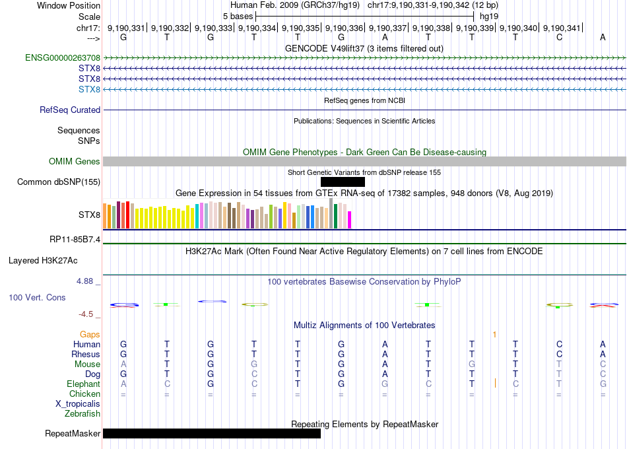This screenshot has height=449, width=627.
Task: Click the orange gap count '1'
Action: (x=494, y=334)
